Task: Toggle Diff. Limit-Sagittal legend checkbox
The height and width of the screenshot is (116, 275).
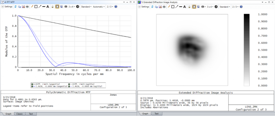Action: point(70,84)
